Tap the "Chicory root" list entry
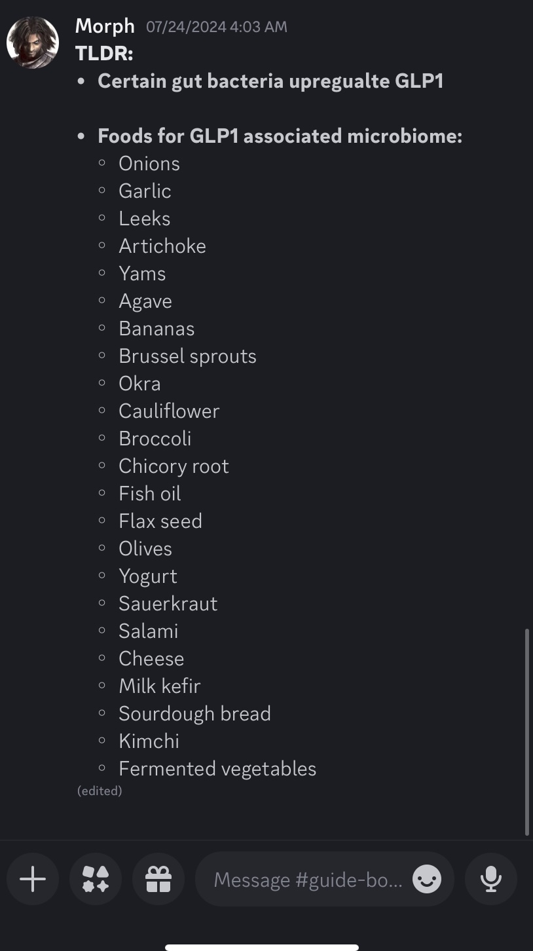The width and height of the screenshot is (533, 951). (174, 466)
